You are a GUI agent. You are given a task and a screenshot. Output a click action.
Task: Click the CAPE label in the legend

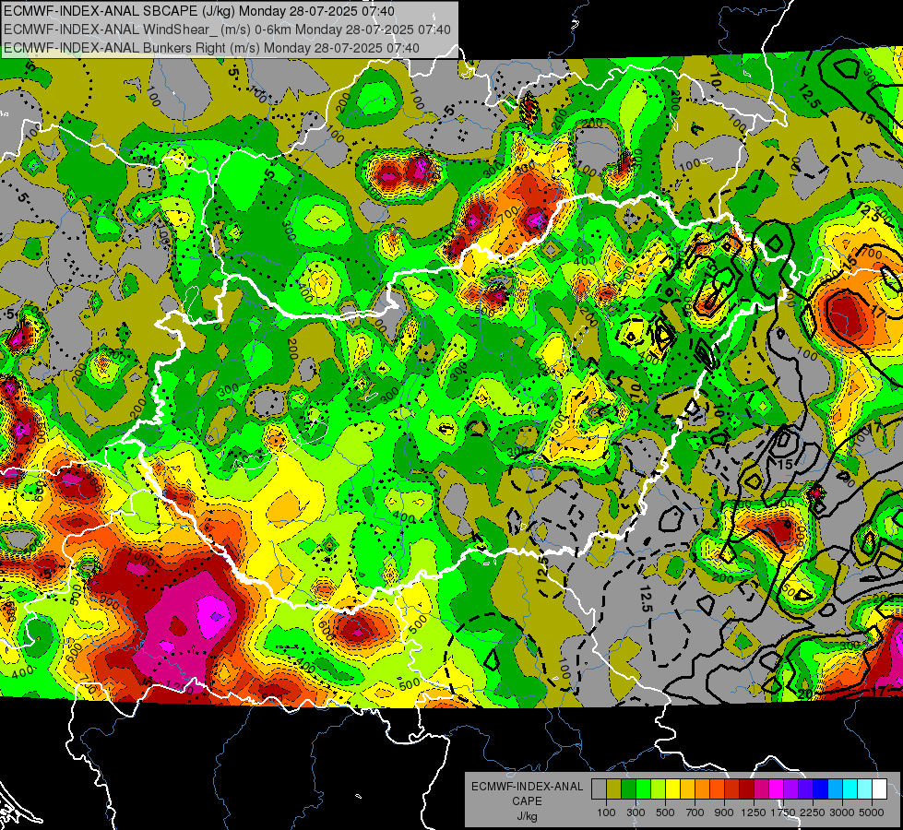point(527,801)
